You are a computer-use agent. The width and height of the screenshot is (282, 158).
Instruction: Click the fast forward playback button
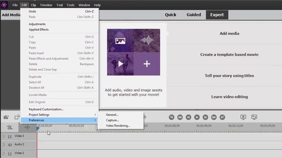214,117
